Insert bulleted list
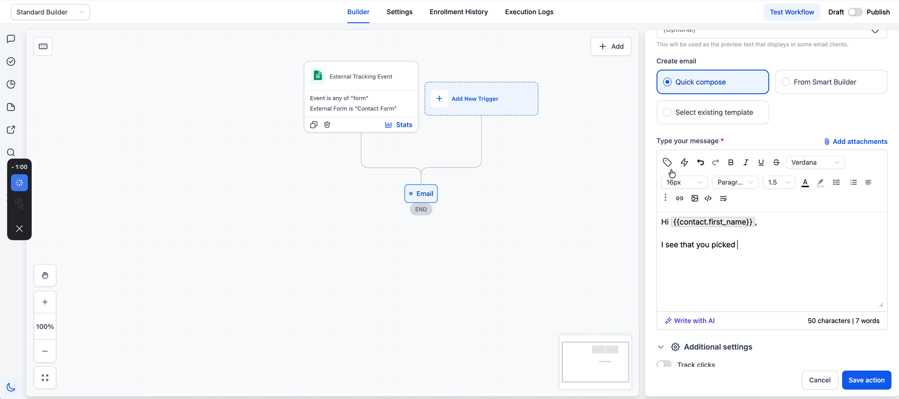 pyautogui.click(x=836, y=182)
